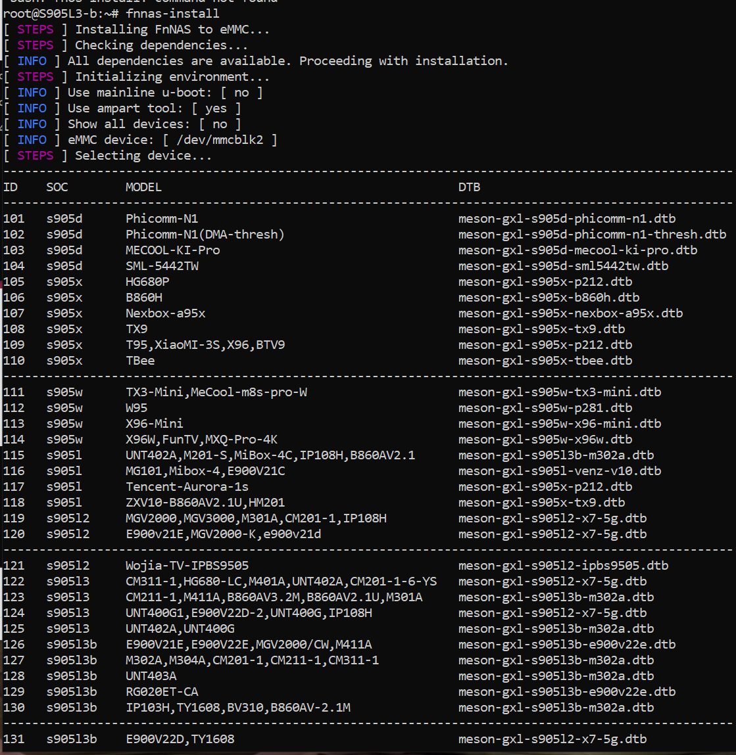Click 'TBee' model name
Viewport: 736px width, 755px height.
[140, 361]
